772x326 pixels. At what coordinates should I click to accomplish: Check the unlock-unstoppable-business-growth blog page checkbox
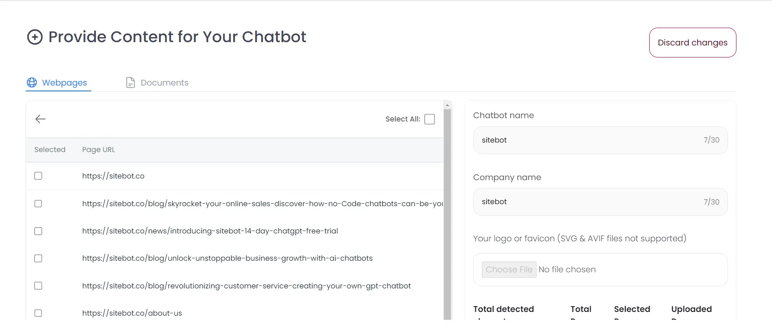coord(38,259)
